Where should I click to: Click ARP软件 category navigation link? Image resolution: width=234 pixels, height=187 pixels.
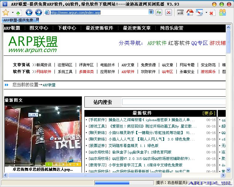click(157, 43)
